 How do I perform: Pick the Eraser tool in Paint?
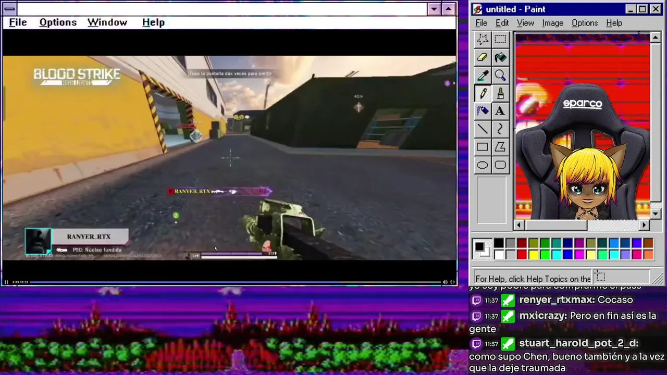coord(483,57)
